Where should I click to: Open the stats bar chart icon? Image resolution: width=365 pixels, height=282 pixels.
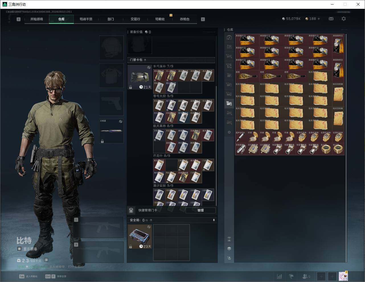click(x=280, y=276)
